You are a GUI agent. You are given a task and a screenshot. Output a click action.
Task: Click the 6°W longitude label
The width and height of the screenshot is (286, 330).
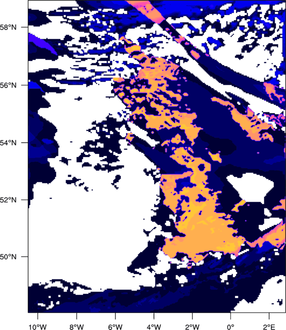[x=115, y=326]
